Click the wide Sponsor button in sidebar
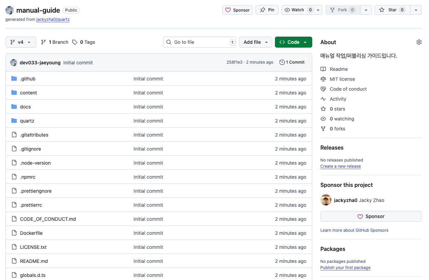The width and height of the screenshot is (429, 280). point(371,216)
